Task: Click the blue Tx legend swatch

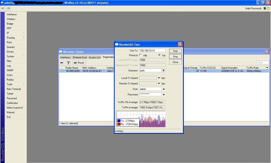Action: [119, 121]
